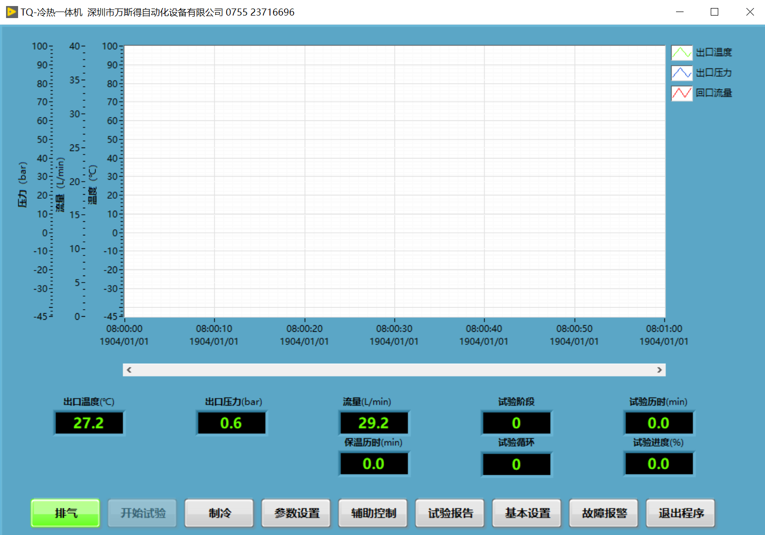Image resolution: width=765 pixels, height=535 pixels.
Task: Toggle the green 排气 button
Action: (65, 513)
